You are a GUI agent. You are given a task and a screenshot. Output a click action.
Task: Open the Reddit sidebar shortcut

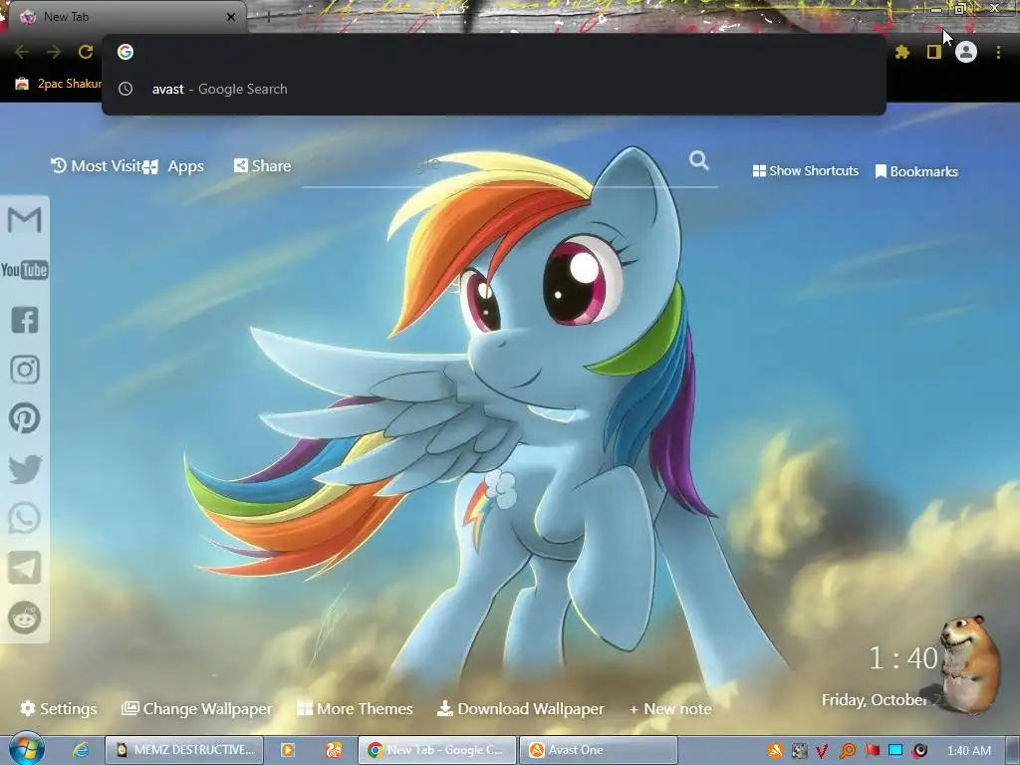tap(25, 618)
